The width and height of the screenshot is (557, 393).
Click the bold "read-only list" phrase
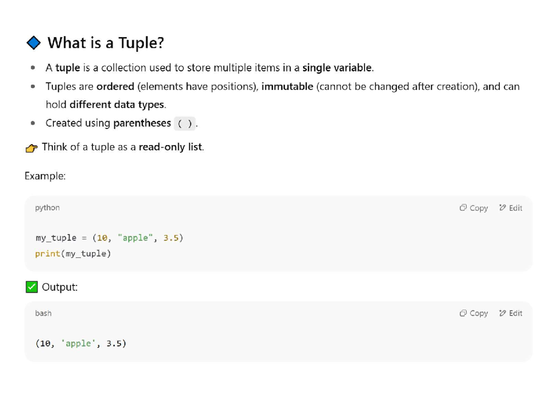tap(170, 147)
